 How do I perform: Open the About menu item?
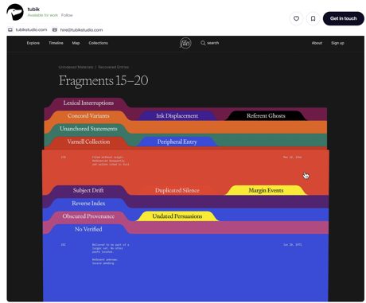pos(317,43)
